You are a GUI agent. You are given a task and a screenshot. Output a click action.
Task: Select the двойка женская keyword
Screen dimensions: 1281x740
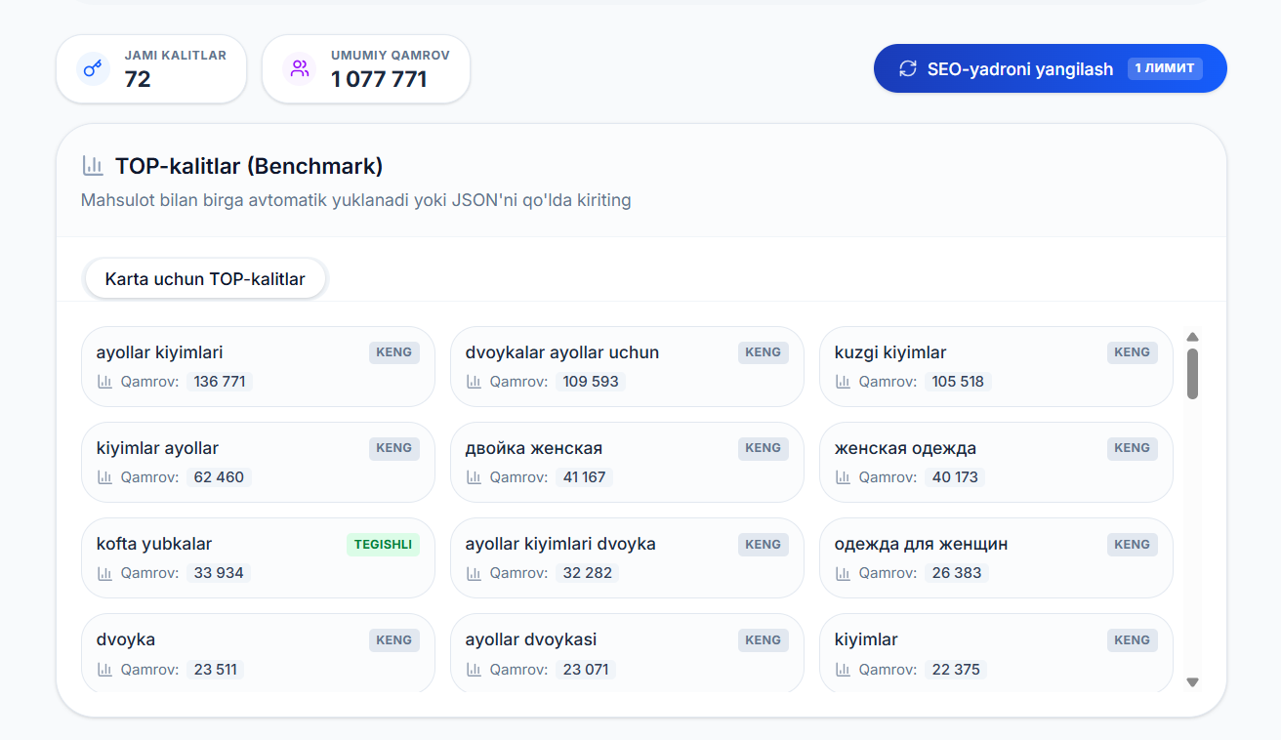[627, 462]
